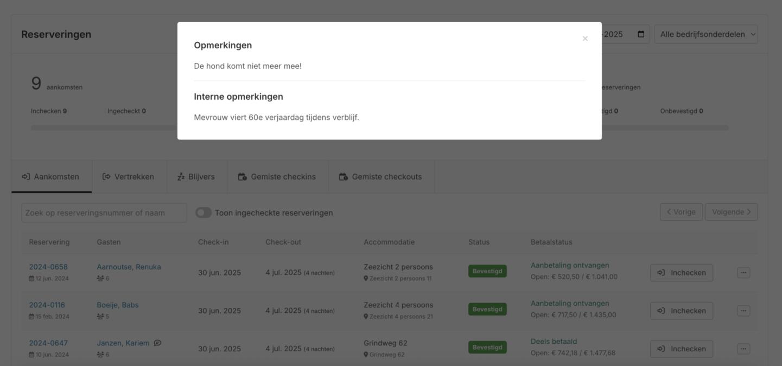
Task: Expand the Alle bedrijfsonderdelen dropdown
Action: click(x=705, y=34)
